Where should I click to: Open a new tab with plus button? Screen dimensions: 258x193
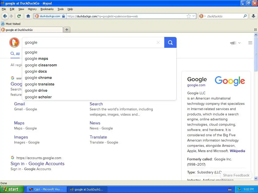click(x=67, y=30)
